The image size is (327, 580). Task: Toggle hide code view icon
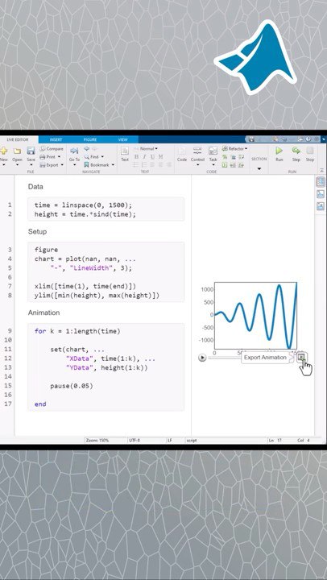(x=321, y=206)
